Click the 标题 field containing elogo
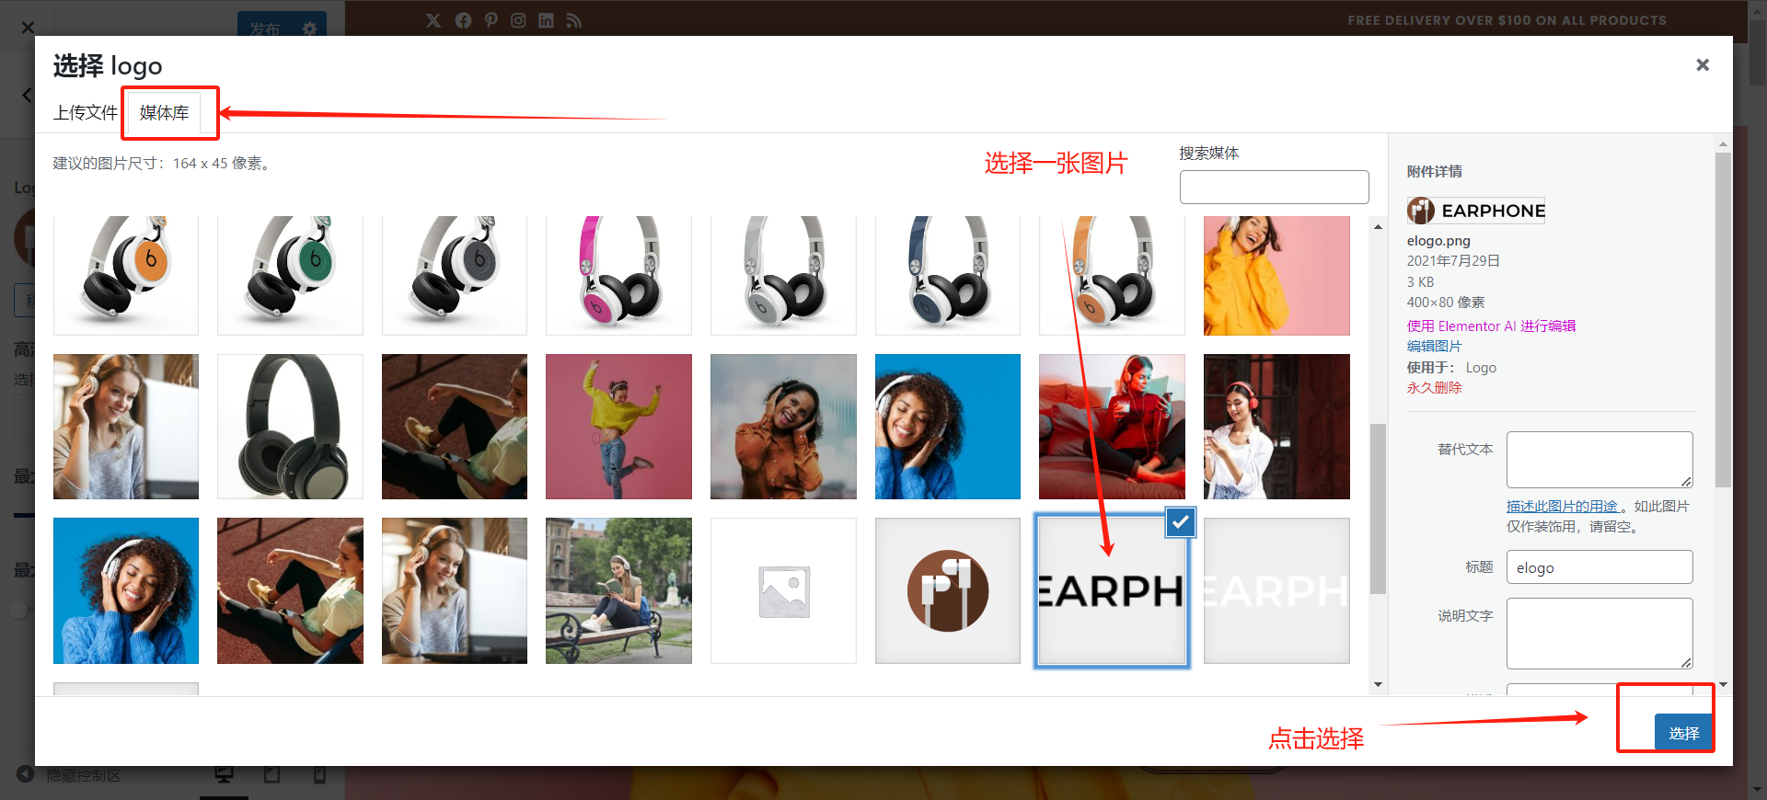The height and width of the screenshot is (800, 1767). pyautogui.click(x=1600, y=566)
